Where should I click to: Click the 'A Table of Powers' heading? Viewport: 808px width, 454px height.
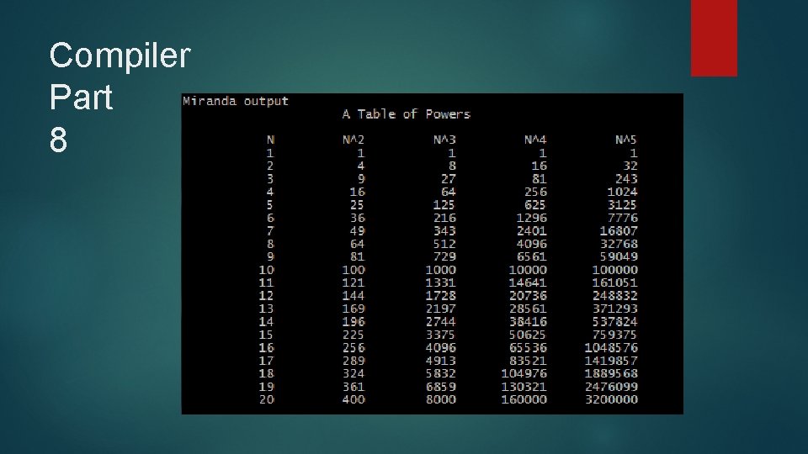(406, 114)
